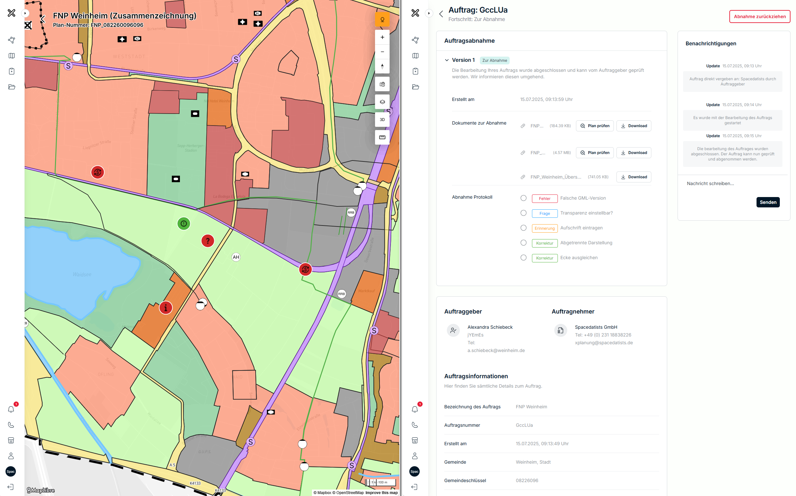Screen dimensions: 796x496
Task: Zoom out of the map
Action: coord(382,52)
